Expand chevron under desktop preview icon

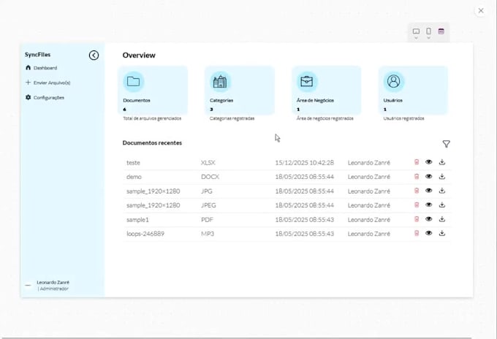(416, 38)
